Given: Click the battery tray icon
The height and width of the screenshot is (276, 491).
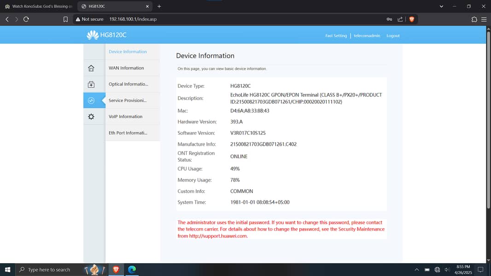Looking at the screenshot, I should [427, 270].
